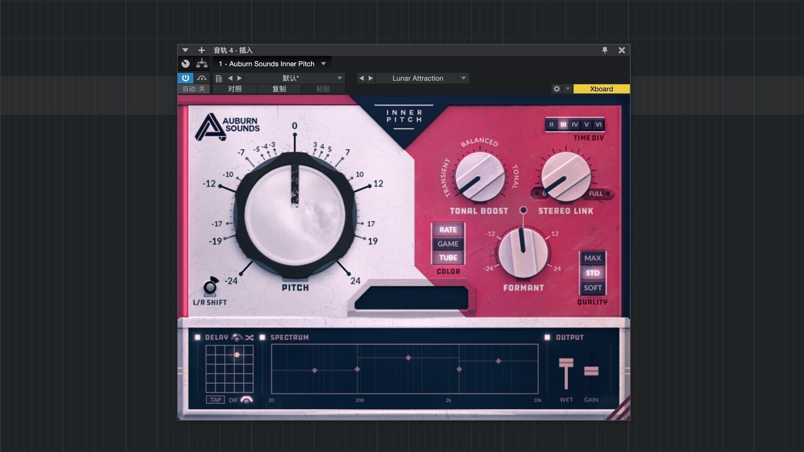The width and height of the screenshot is (804, 452).
Task: Click the yellow Xboard field
Action: point(601,89)
